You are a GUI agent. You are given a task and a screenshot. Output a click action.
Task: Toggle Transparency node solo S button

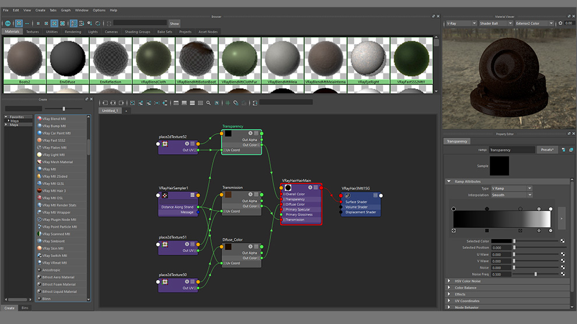pos(249,133)
